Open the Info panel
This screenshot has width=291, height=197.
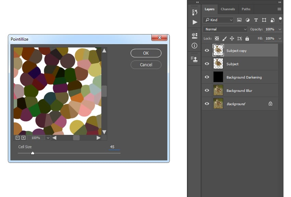click(x=194, y=45)
